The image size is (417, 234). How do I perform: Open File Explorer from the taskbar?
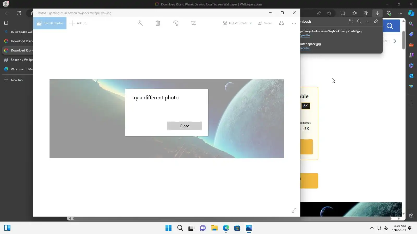pyautogui.click(x=214, y=228)
